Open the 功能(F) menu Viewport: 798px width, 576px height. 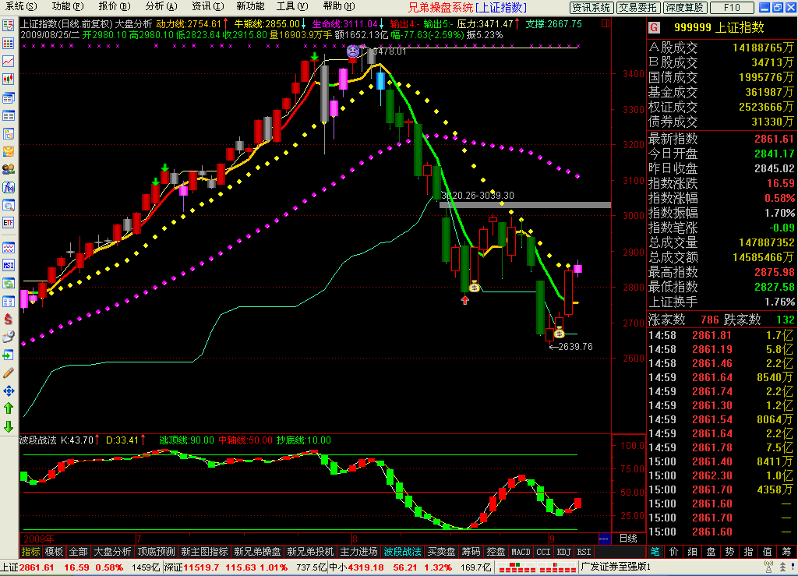click(x=68, y=6)
